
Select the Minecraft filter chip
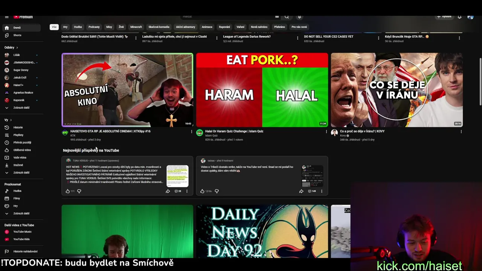tap(136, 27)
